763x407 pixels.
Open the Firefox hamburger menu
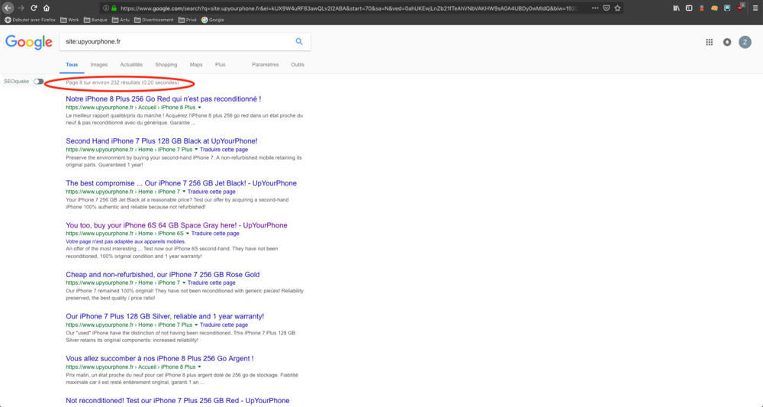[755, 8]
